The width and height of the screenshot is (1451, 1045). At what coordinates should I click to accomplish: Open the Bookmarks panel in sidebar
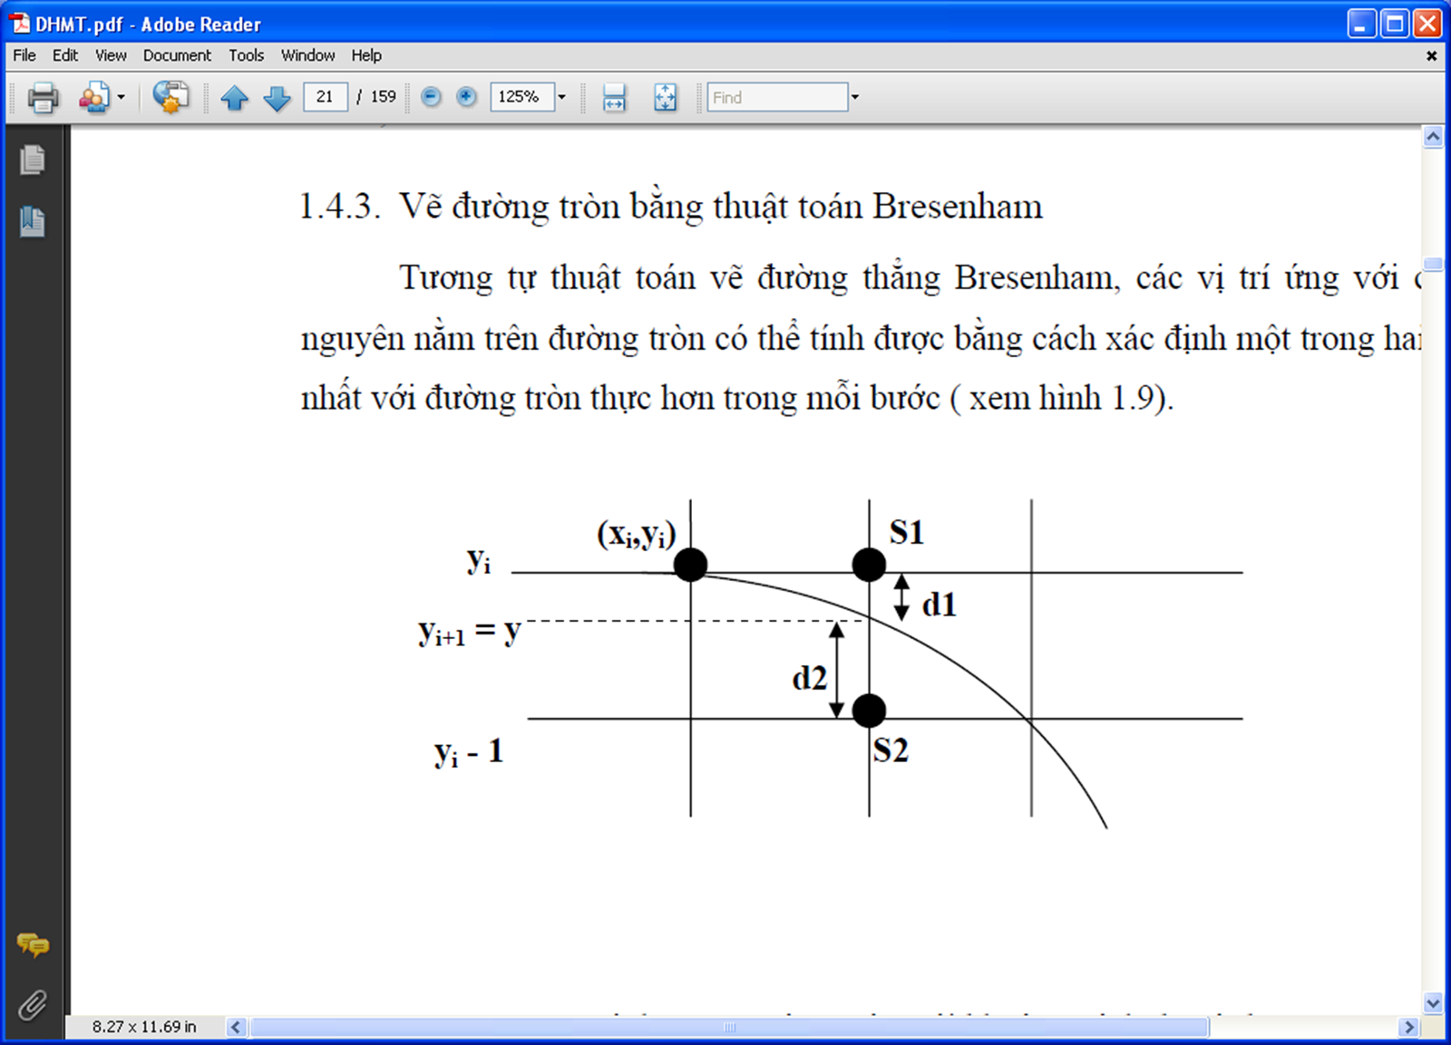click(x=33, y=221)
